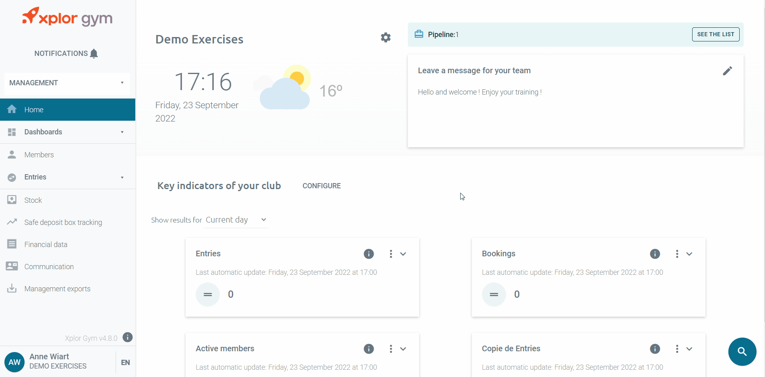Click the notifications bell icon

point(94,54)
